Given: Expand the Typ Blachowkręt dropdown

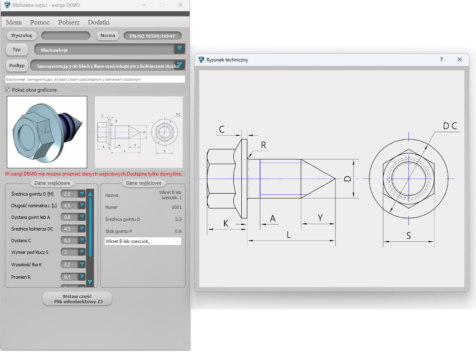Looking at the screenshot, I should click(180, 49).
